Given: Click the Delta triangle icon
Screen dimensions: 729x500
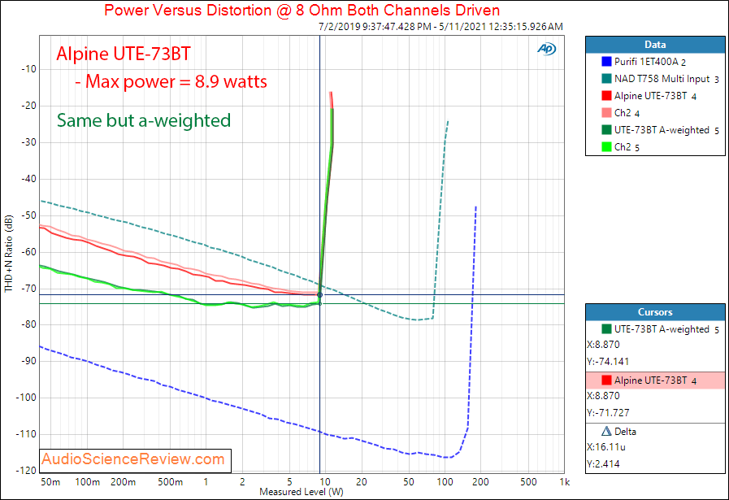Looking at the screenshot, I should 606,431.
